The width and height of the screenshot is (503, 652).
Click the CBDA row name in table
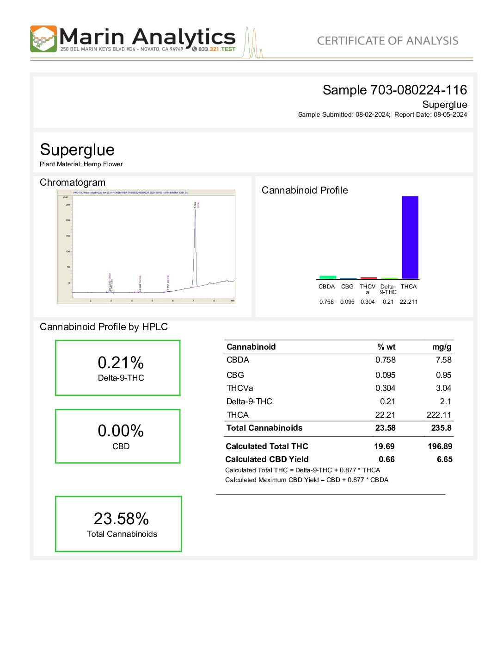[238, 360]
